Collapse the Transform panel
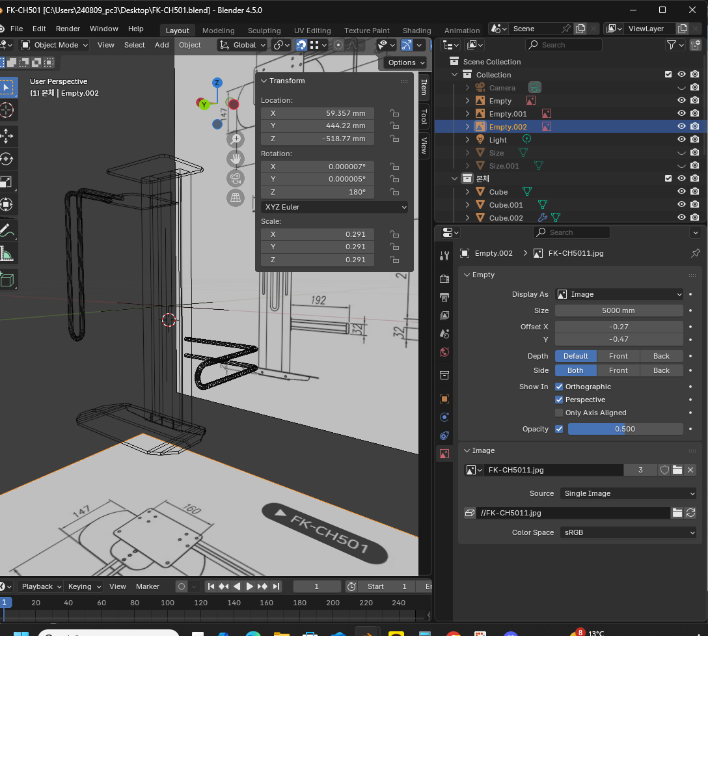Viewport: 708px width, 781px height. pos(264,81)
